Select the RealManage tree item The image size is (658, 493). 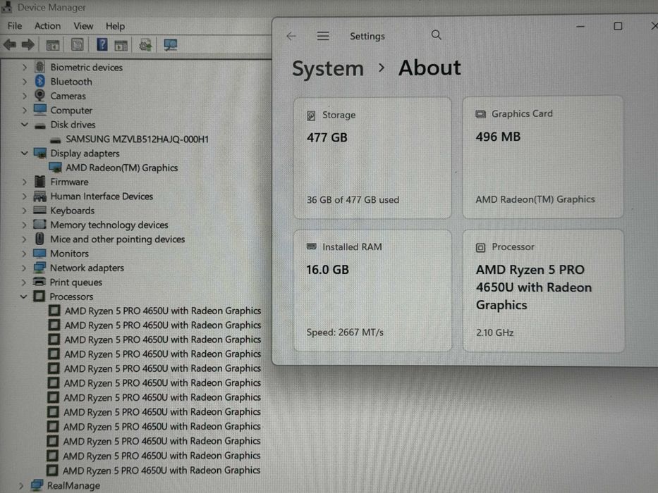point(73,485)
